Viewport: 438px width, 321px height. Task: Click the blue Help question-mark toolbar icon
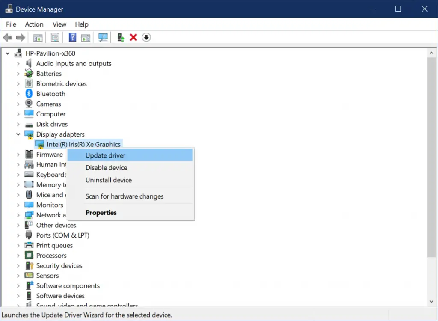pos(72,37)
